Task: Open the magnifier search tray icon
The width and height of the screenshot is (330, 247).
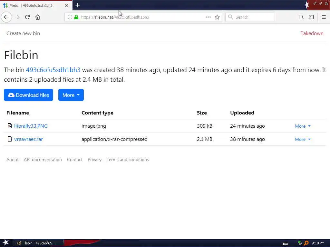Action: pos(306,243)
